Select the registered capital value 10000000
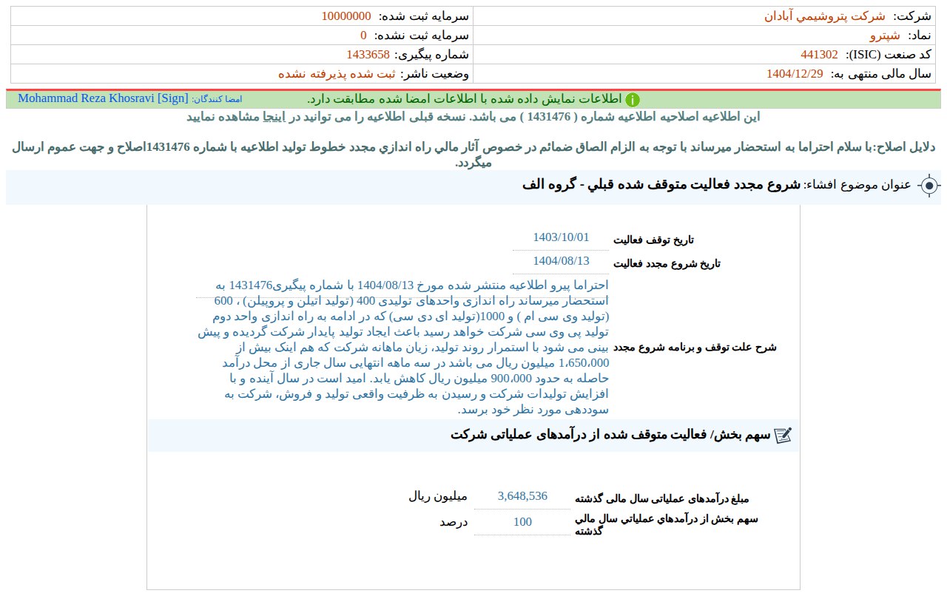 pyautogui.click(x=346, y=16)
